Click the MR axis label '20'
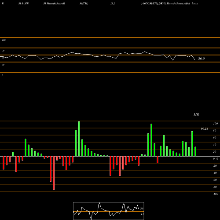The height and width of the screenshot is (220, 220). pos(215,152)
